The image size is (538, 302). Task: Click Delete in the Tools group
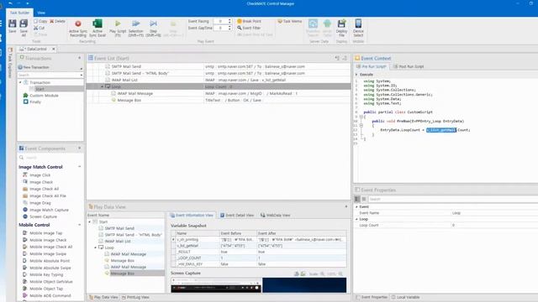click(57, 21)
